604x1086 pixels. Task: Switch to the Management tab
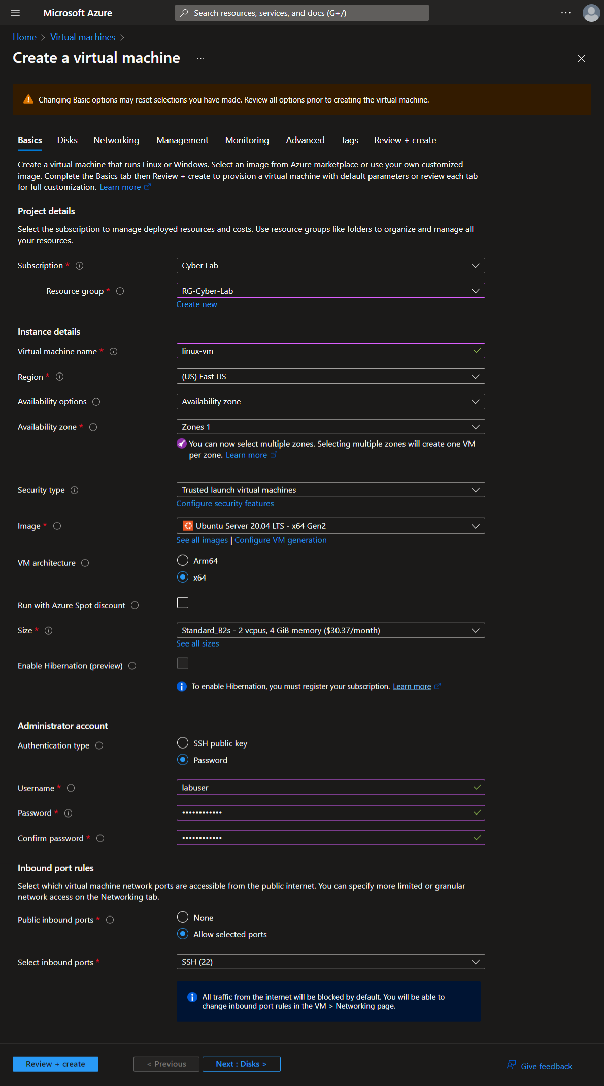tap(182, 140)
